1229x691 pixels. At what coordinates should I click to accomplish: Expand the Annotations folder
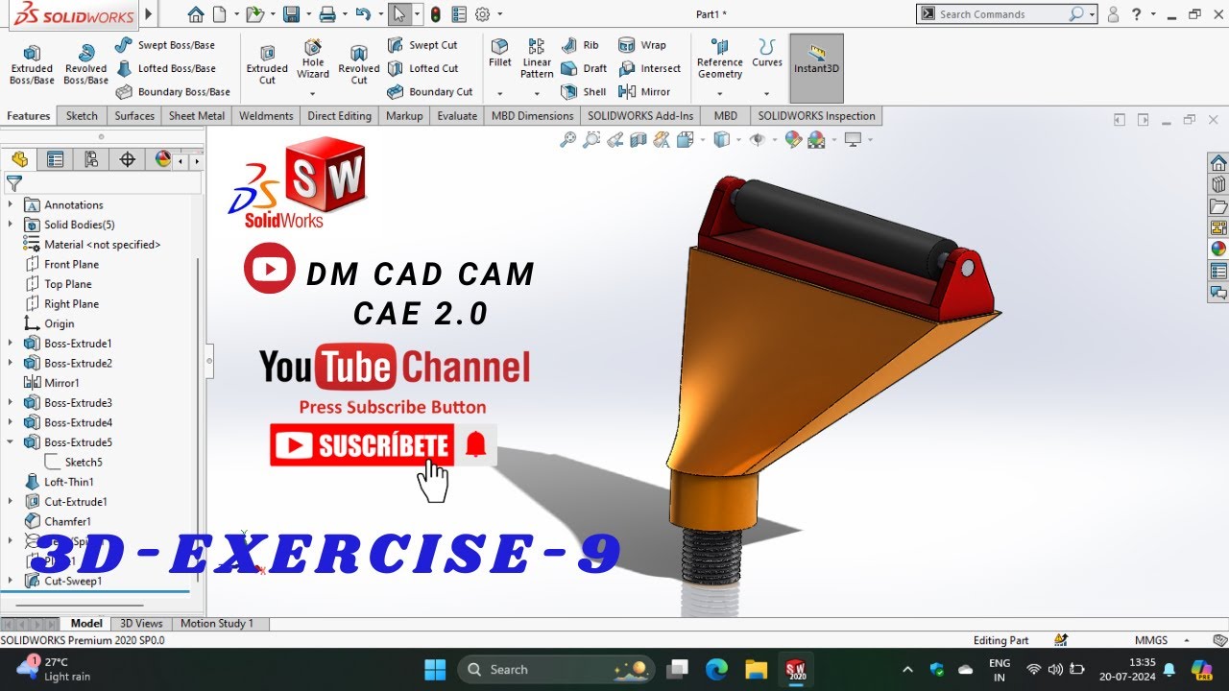pyautogui.click(x=11, y=204)
